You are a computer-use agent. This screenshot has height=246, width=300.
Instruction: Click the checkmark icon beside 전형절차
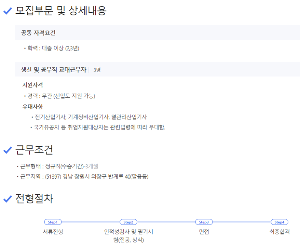[7, 199]
